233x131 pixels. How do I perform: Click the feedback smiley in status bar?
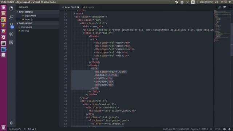pos(224,129)
